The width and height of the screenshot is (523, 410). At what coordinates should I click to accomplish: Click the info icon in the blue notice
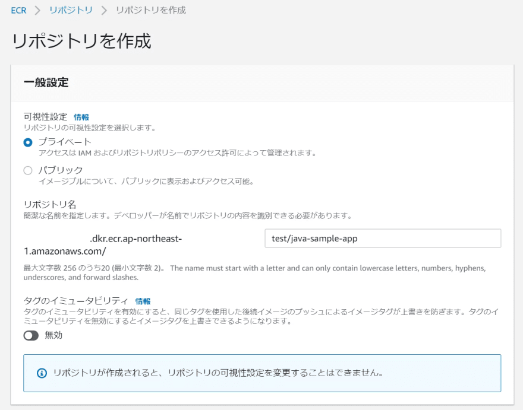(x=42, y=373)
